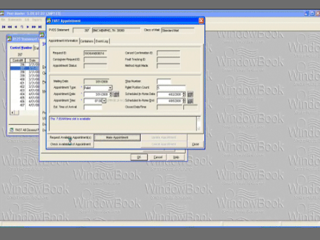Adjust Scheduled In-Home End spinner
This screenshot has width=320, height=240.
pos(184,101)
